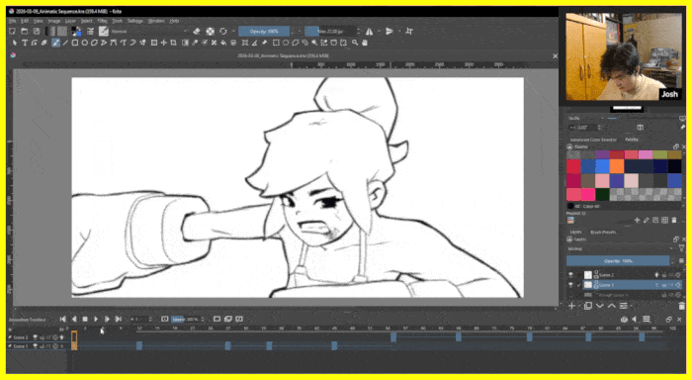Select the Rectangle shape tool
692x380 pixels.
[75, 43]
